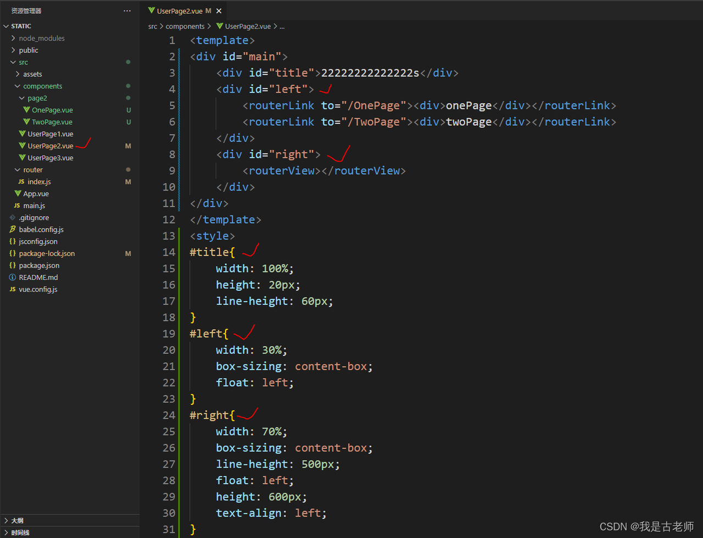Open jsconfig.json file
Screen dimensions: 703x538
point(38,242)
